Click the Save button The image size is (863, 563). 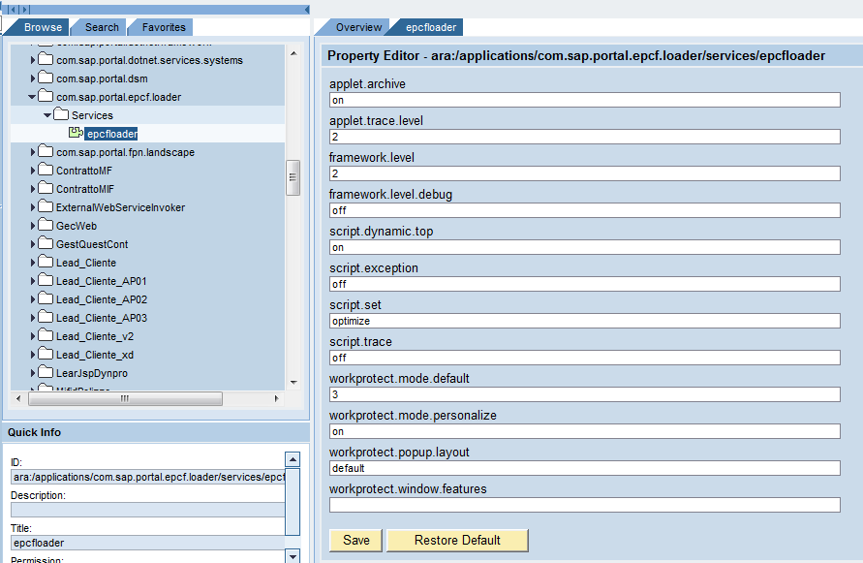[355, 541]
